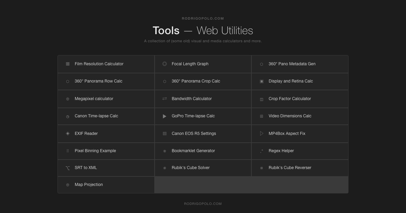Open the Map Projection tool

[x=106, y=185]
